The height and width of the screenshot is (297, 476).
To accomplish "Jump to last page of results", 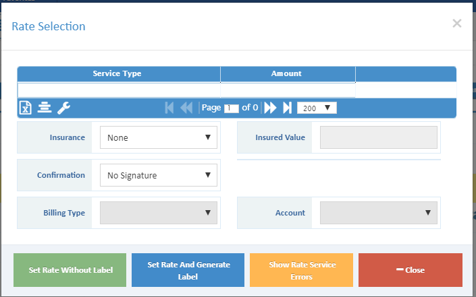I will [x=287, y=108].
